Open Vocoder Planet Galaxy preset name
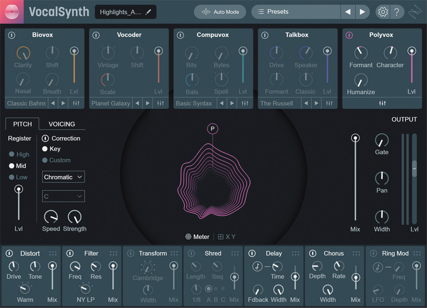The image size is (427, 308). point(111,103)
